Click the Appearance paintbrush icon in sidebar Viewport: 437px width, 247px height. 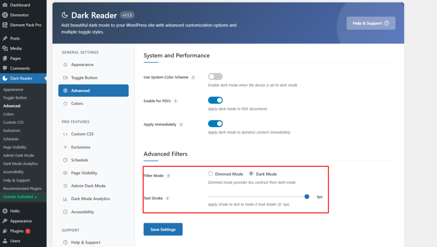click(5, 221)
